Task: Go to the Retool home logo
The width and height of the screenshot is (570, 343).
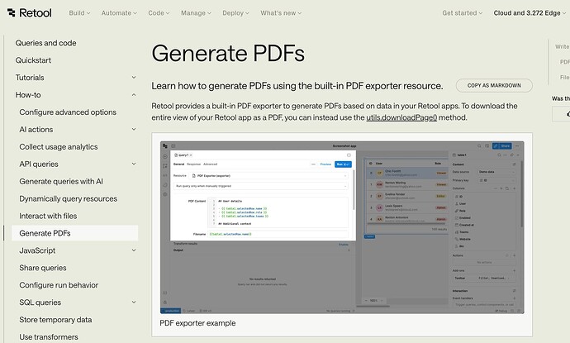Action: click(30, 12)
